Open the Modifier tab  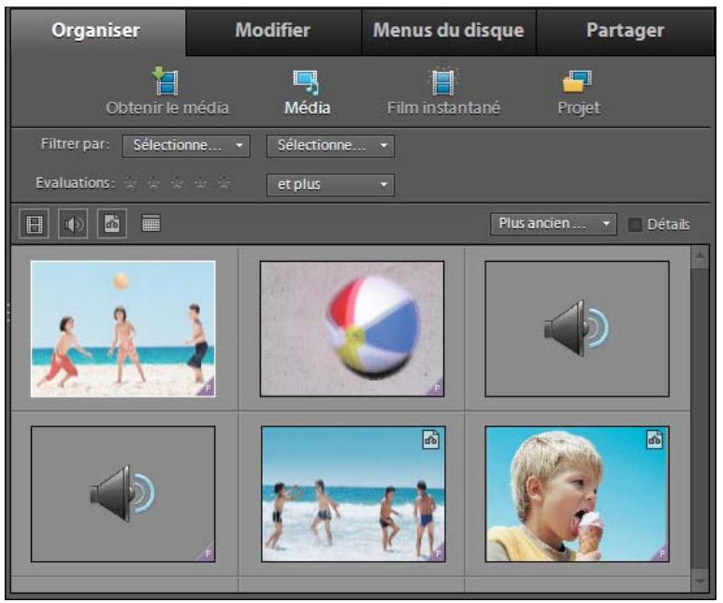[273, 31]
